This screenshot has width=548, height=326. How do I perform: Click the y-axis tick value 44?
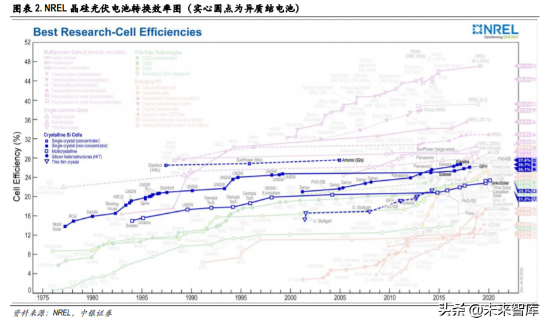[27, 81]
